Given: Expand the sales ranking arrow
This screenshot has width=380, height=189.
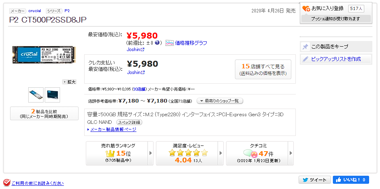Looking at the screenshot, I should [x=151, y=153].
